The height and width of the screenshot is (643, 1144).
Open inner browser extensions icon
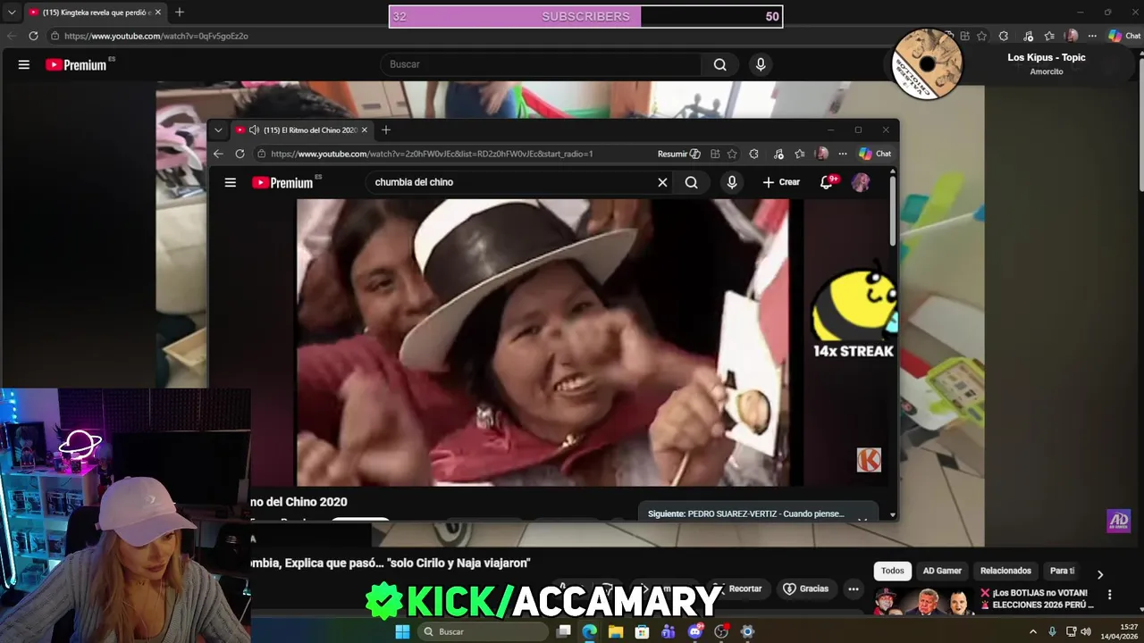tap(754, 154)
